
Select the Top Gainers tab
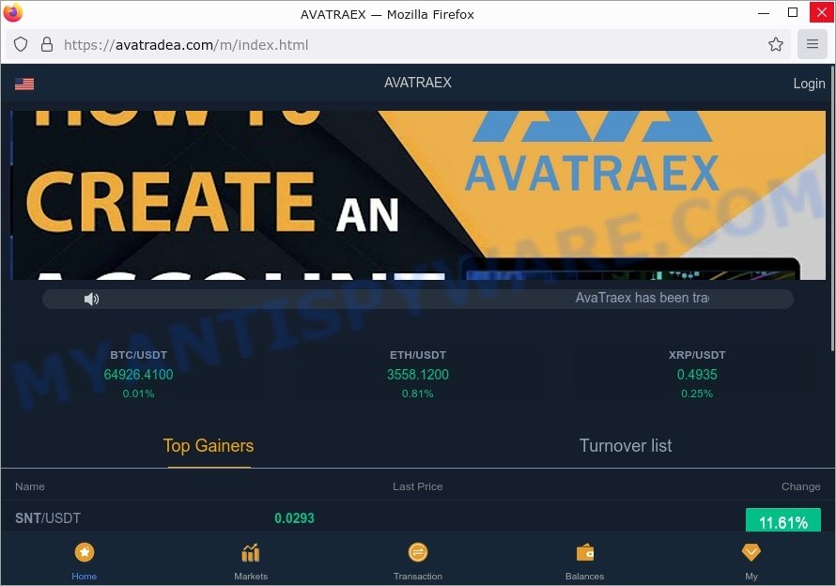tap(209, 446)
